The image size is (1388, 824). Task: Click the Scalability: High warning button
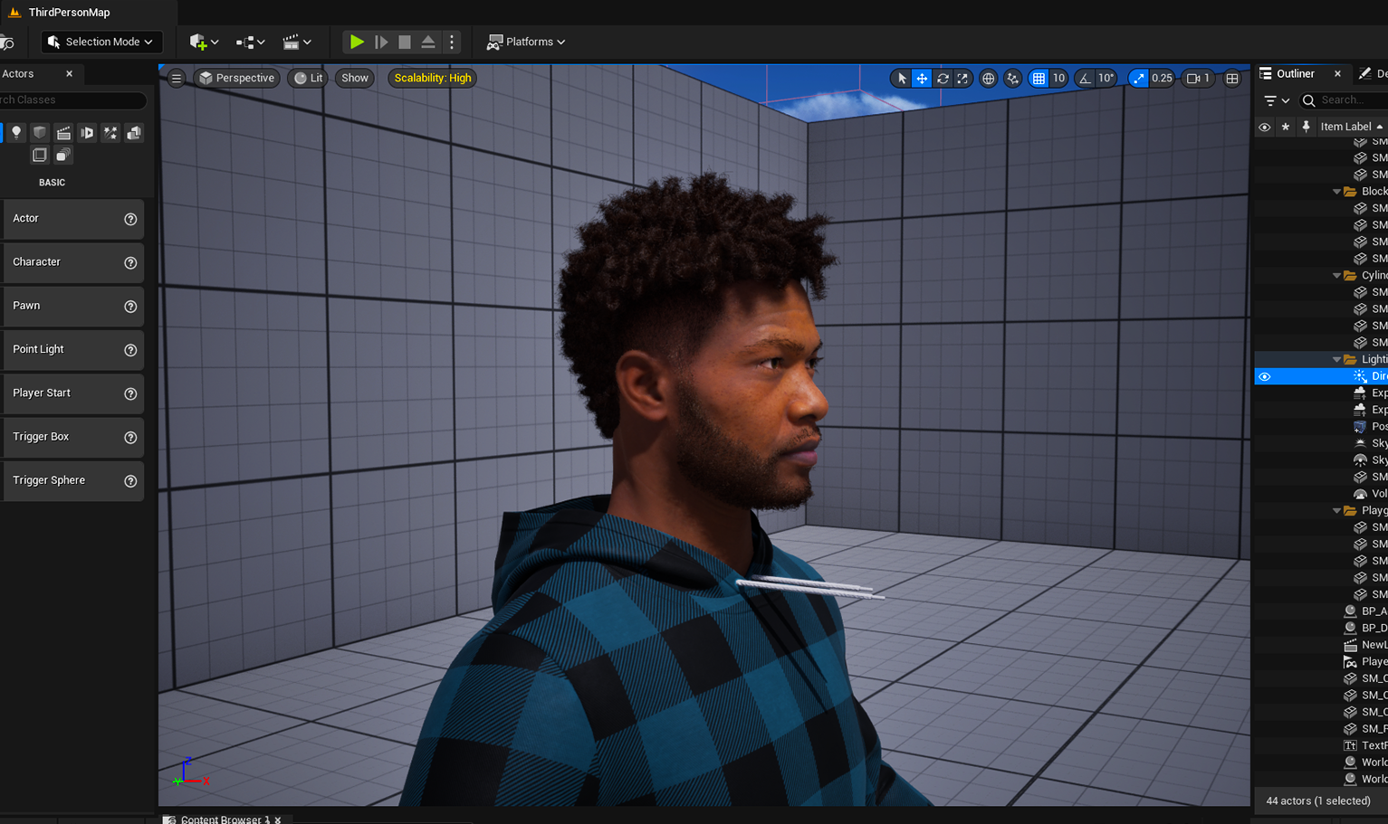click(x=433, y=78)
